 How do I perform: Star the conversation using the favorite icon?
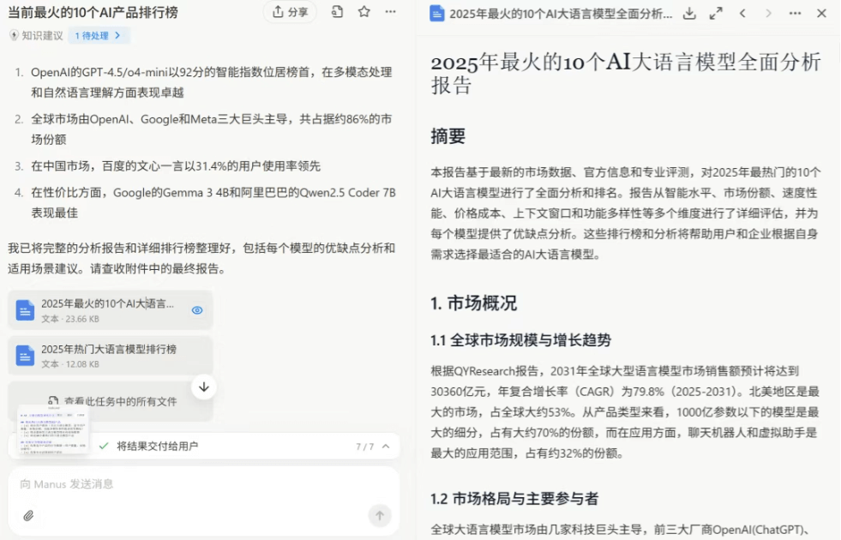(363, 13)
